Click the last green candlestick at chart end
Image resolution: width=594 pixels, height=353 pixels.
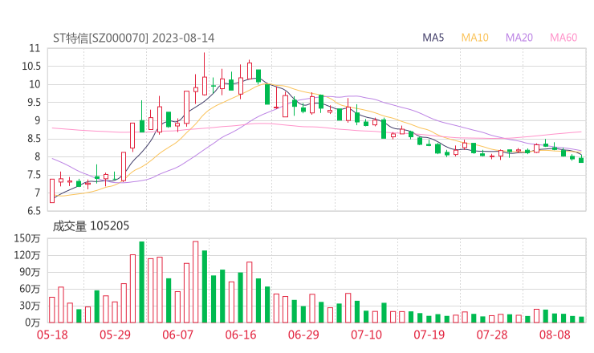click(x=581, y=160)
